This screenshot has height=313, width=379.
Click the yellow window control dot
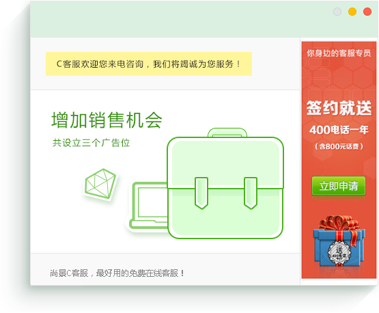352,12
